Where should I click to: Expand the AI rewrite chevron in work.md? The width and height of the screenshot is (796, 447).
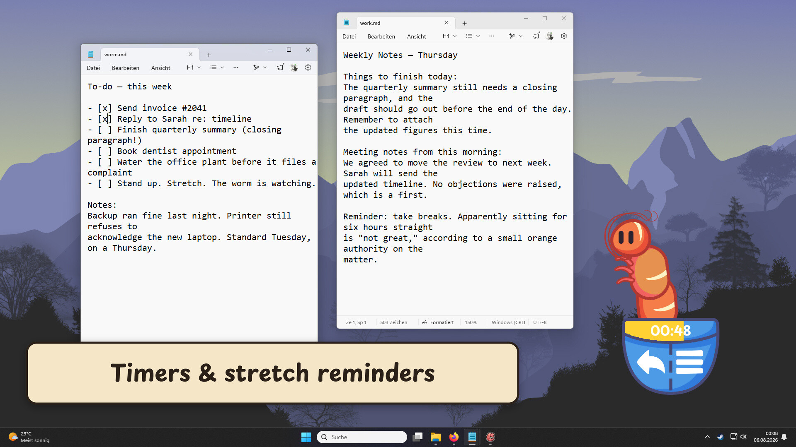(x=521, y=36)
